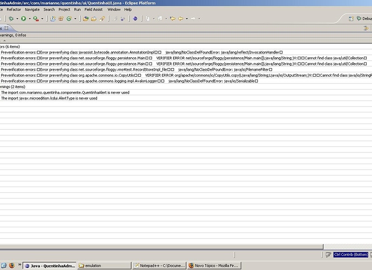
Task: Switch to Novo Tópico Mozilla Firefox window
Action: pos(215,266)
